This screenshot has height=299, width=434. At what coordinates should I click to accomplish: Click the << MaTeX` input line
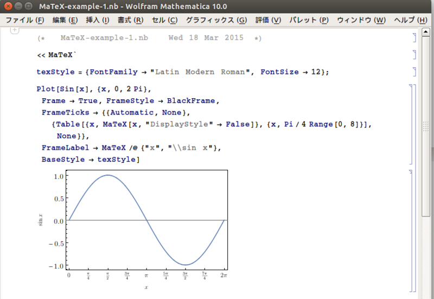pos(56,55)
